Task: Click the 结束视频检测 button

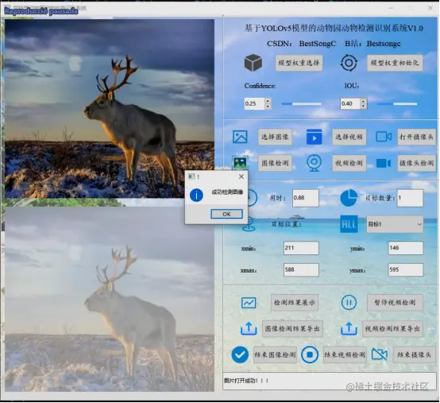Action: tap(345, 355)
